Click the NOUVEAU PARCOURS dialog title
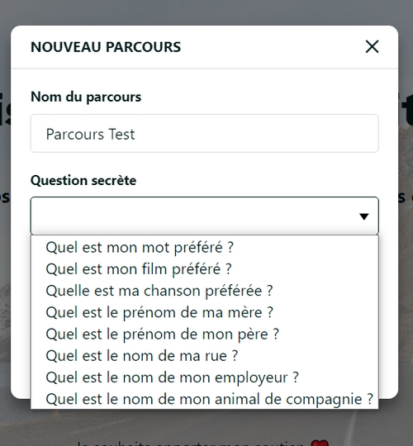Screen dimensions: 413x446 (x=106, y=47)
